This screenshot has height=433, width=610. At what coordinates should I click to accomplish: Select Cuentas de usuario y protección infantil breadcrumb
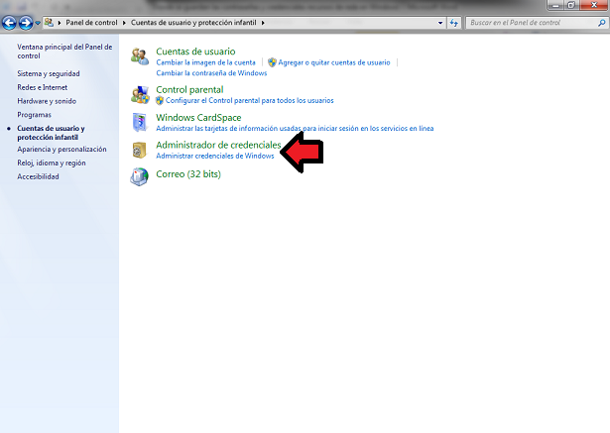coord(193,23)
